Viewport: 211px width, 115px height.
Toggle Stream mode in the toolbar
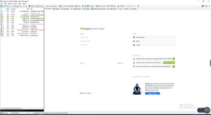(32, 6)
